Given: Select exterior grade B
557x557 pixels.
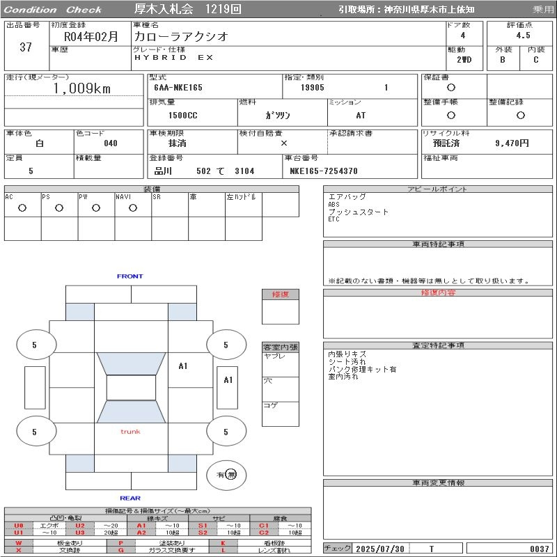Looking at the screenshot, I should tap(503, 60).
